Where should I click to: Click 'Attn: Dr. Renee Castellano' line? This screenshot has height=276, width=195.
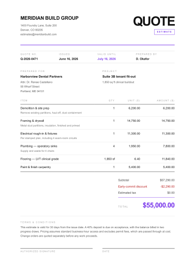[x=36, y=82]
